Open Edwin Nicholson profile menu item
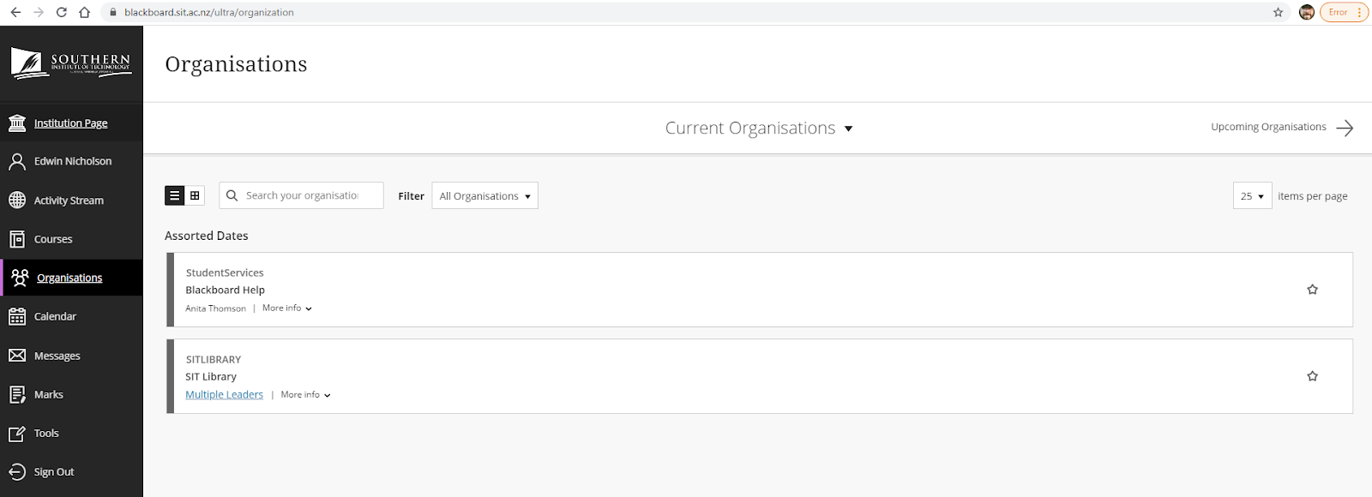This screenshot has height=497, width=1372. [x=71, y=161]
